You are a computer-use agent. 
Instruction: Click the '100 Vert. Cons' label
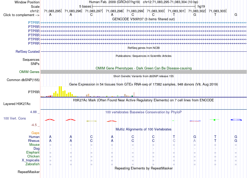(x=15, y=118)
